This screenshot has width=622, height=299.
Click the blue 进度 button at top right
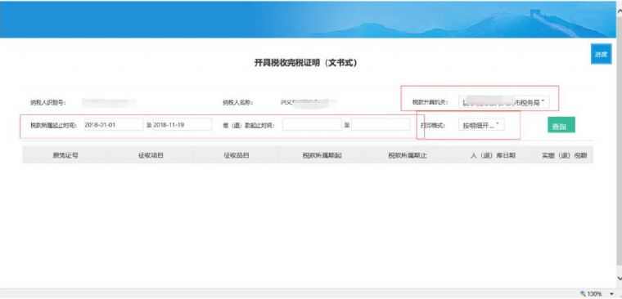602,54
